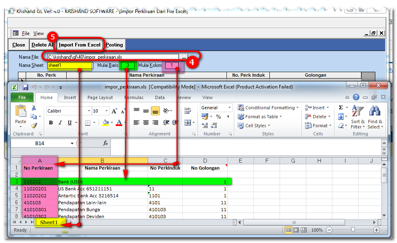The image size is (397, 243).
Task: Click the Borders icon in Font group
Action: point(87,123)
